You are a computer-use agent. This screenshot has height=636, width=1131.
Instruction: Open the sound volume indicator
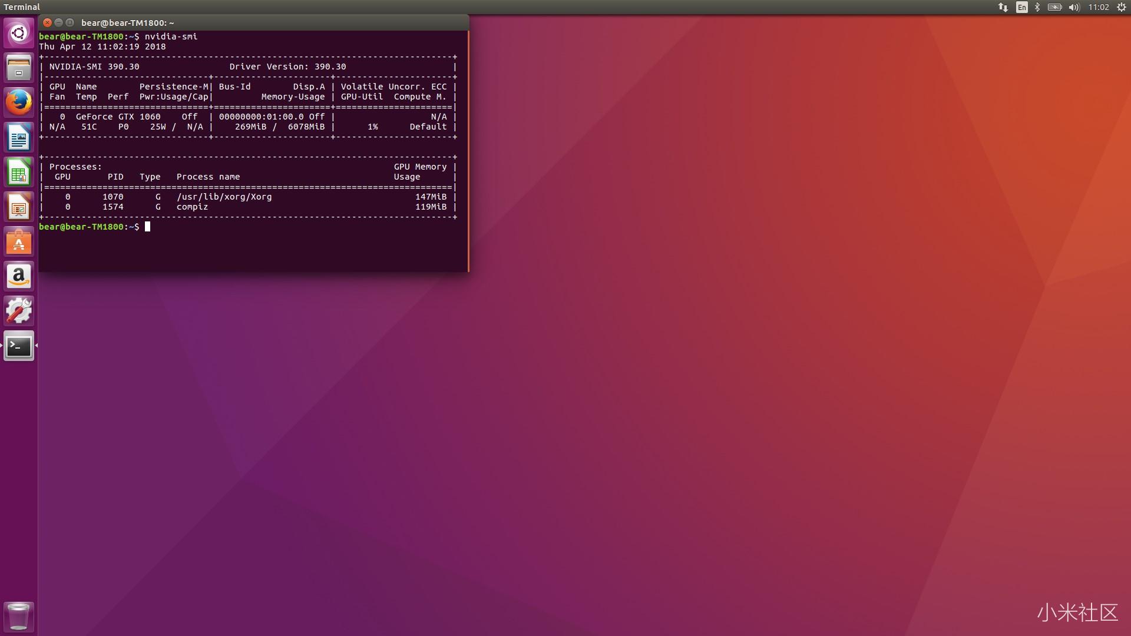1074,7
